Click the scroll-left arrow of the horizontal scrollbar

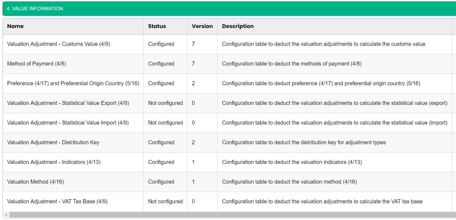click(x=6, y=215)
